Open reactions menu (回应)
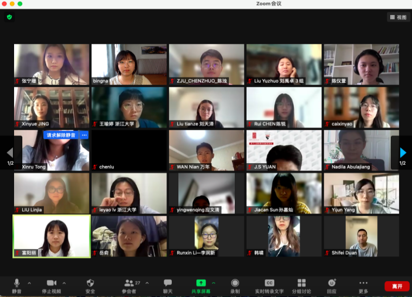 click(x=331, y=285)
